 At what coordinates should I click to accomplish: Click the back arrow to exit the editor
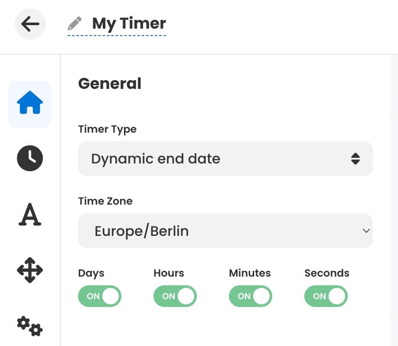click(x=30, y=24)
